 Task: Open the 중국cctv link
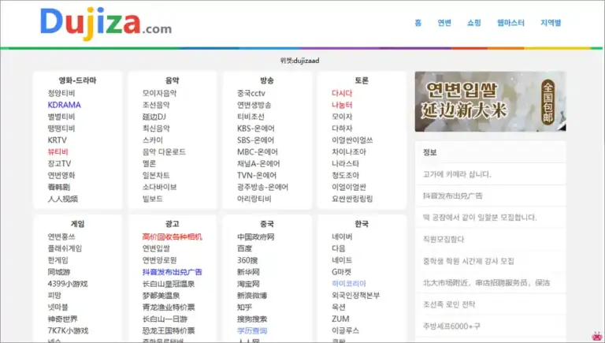251,93
